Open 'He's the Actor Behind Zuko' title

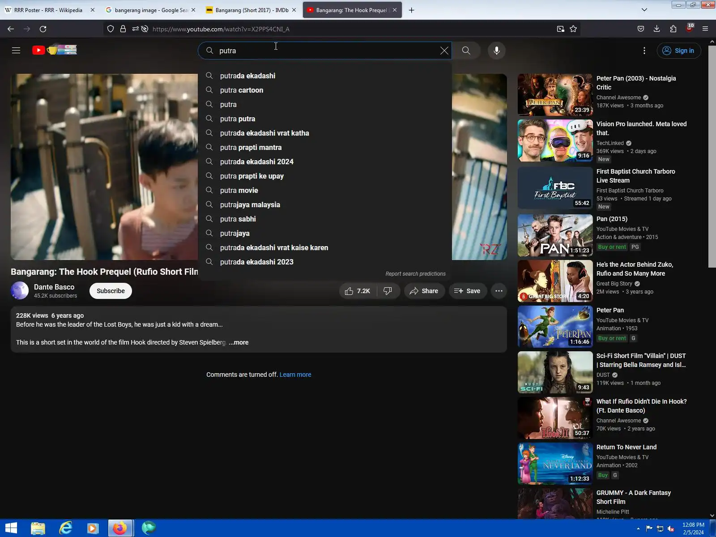pyautogui.click(x=635, y=269)
